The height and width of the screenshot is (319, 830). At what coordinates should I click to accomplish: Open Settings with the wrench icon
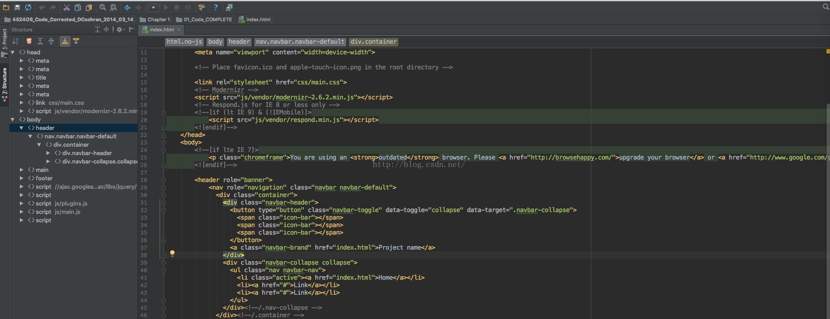(202, 8)
